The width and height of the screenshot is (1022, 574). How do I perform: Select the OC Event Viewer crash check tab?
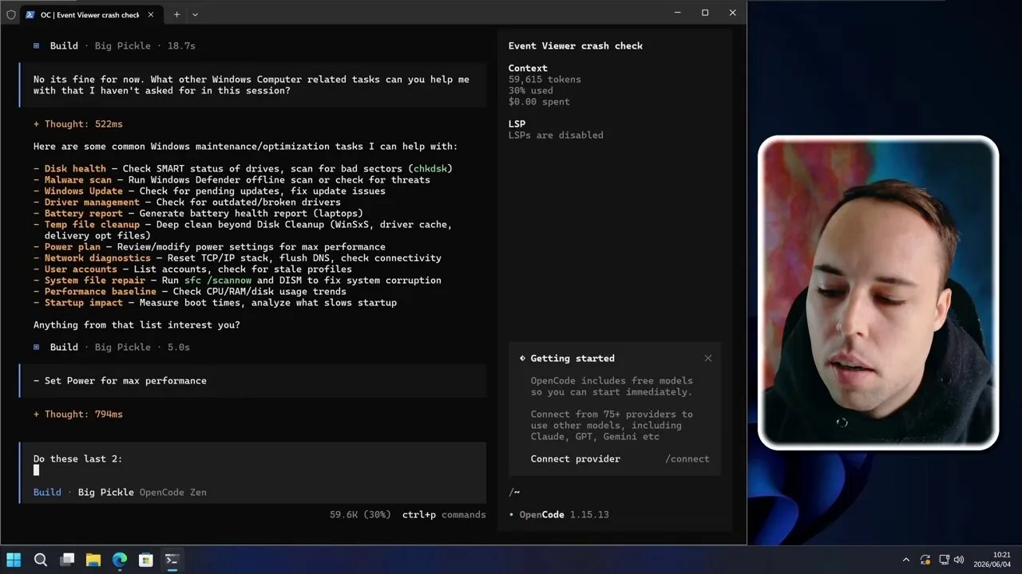(90, 14)
